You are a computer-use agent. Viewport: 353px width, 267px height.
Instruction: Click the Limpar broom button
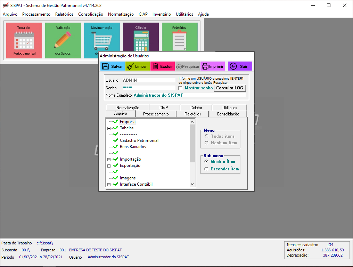coord(137,66)
